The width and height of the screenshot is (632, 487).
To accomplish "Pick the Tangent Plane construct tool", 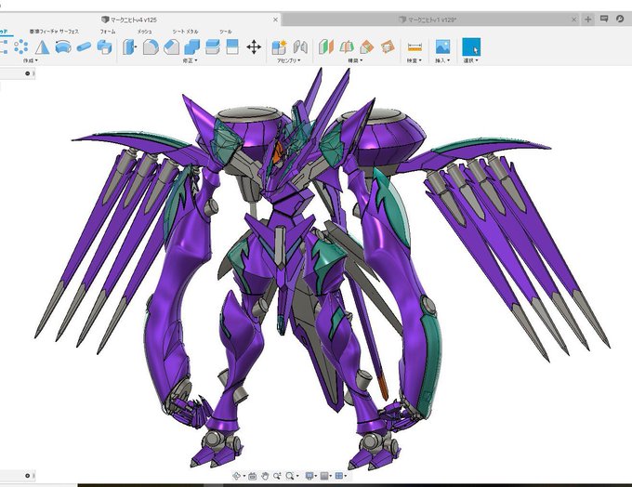I will click(x=367, y=47).
